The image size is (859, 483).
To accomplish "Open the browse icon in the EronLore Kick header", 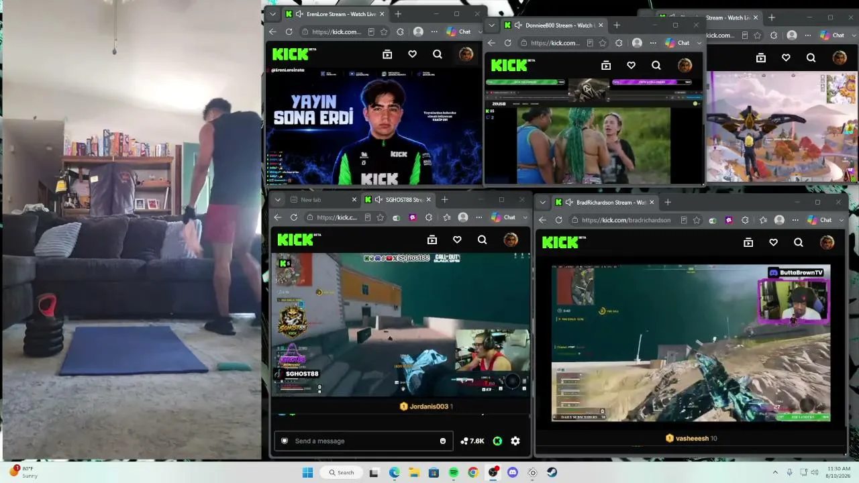I will click(x=387, y=54).
